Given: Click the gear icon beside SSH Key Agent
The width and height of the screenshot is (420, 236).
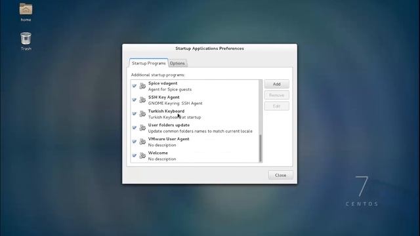Looking at the screenshot, I should [142, 100].
